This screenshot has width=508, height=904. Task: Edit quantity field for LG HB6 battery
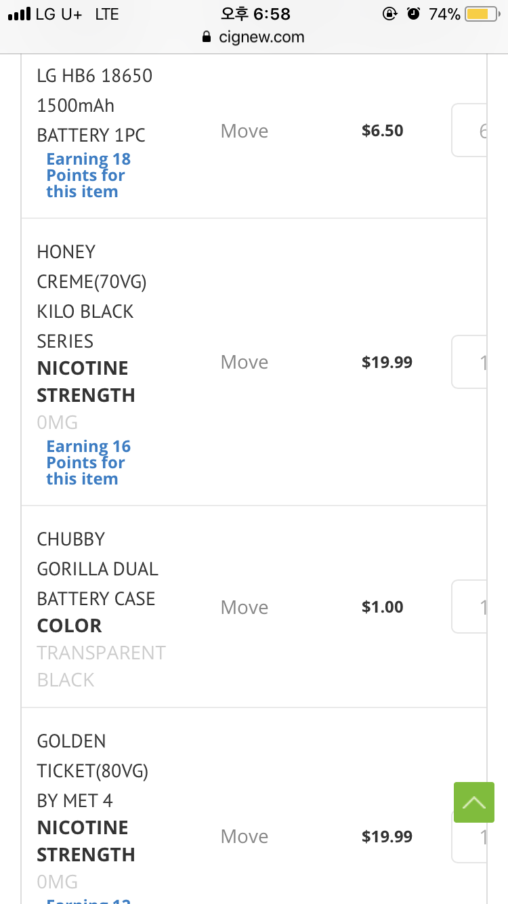(470, 131)
